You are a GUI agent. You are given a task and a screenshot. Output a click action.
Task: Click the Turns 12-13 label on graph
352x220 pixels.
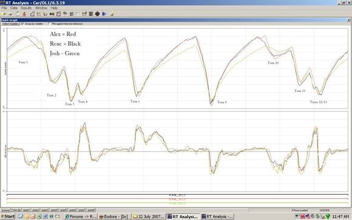[319, 102]
